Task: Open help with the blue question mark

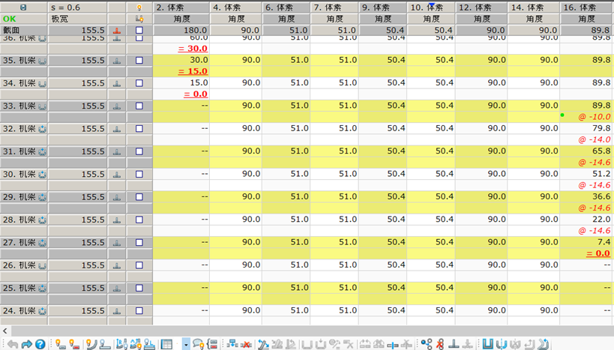Action: point(40,344)
